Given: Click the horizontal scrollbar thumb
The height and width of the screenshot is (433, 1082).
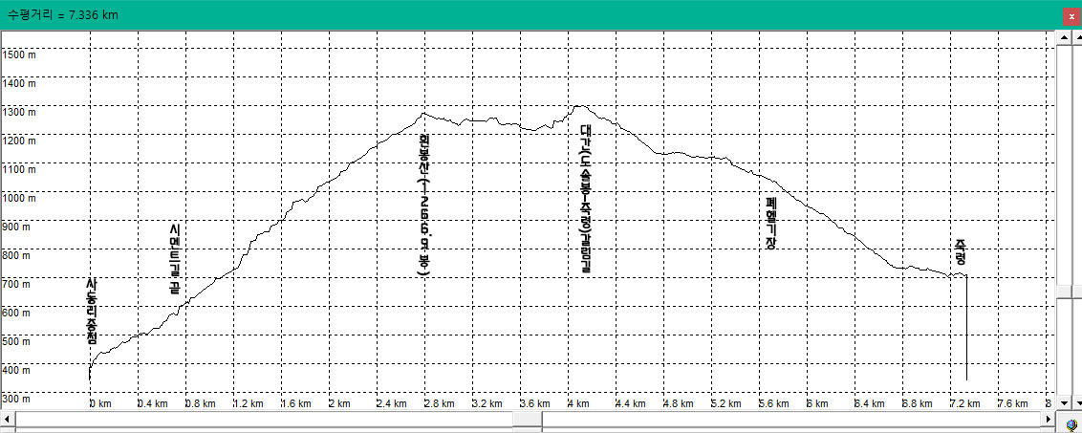Looking at the screenshot, I should (529, 420).
